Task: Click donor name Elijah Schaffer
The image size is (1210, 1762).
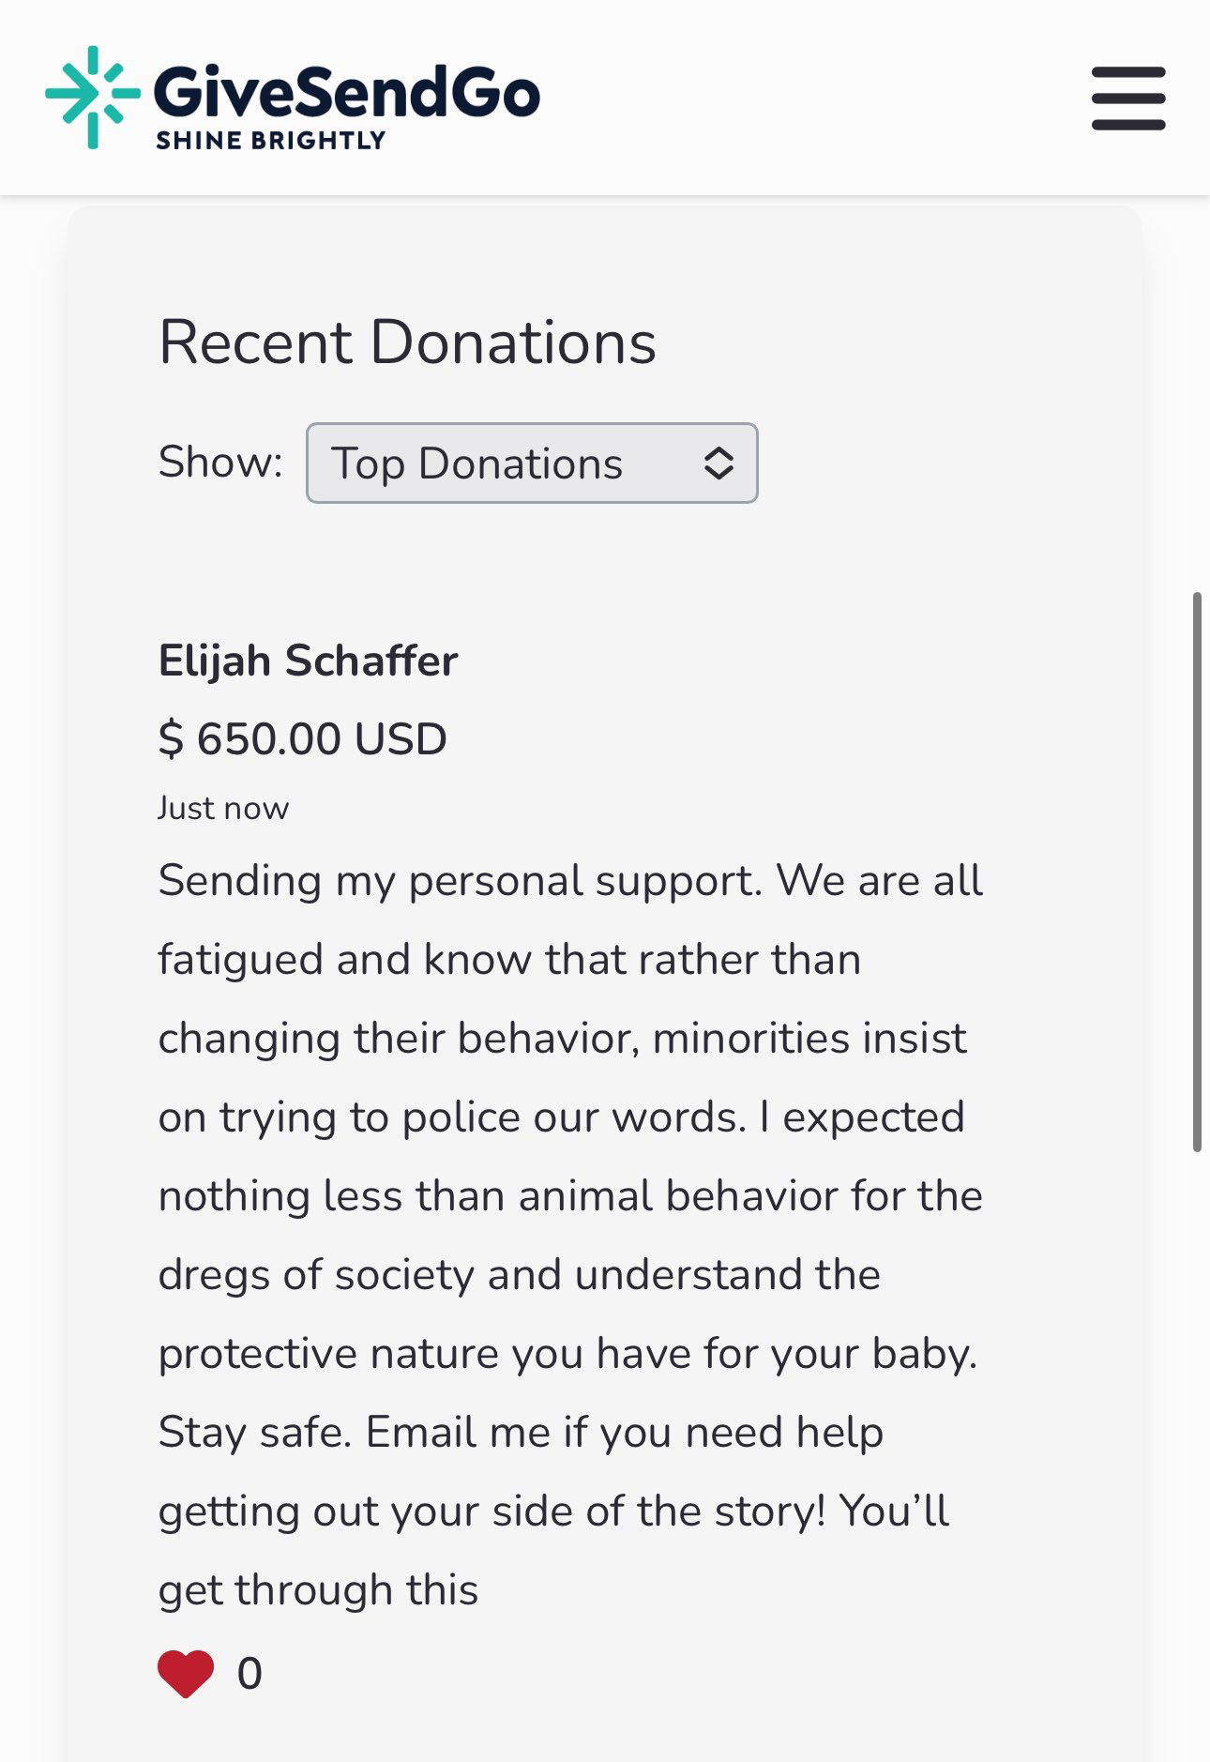Action: click(x=308, y=661)
